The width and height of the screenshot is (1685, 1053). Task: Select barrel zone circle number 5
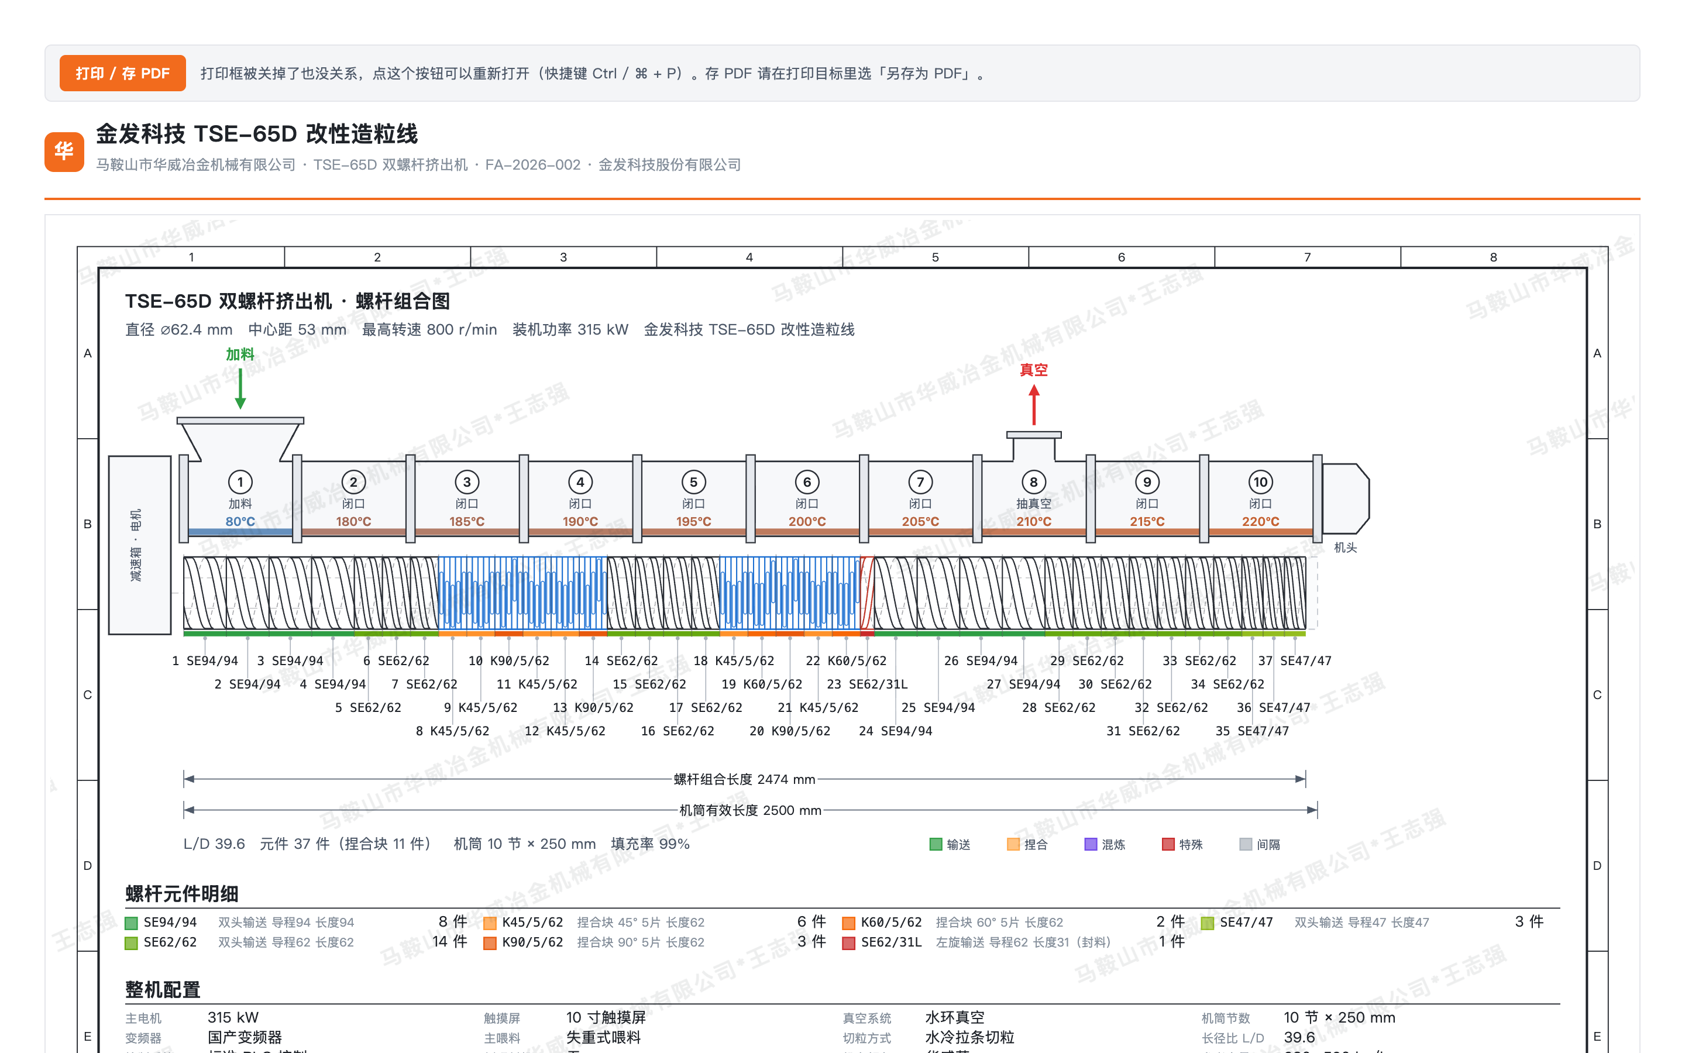pyautogui.click(x=693, y=482)
